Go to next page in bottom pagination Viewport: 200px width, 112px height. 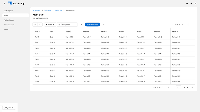[187, 87]
